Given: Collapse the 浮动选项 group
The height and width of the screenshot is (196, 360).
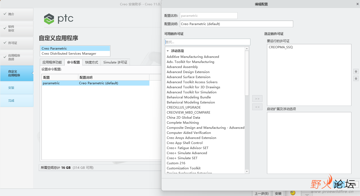Looking at the screenshot, I should point(168,51).
